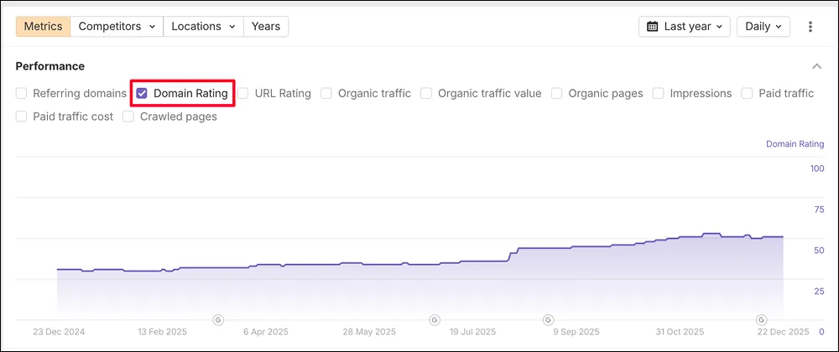839x352 pixels.
Task: Click the Performance section heading
Action: [x=50, y=66]
